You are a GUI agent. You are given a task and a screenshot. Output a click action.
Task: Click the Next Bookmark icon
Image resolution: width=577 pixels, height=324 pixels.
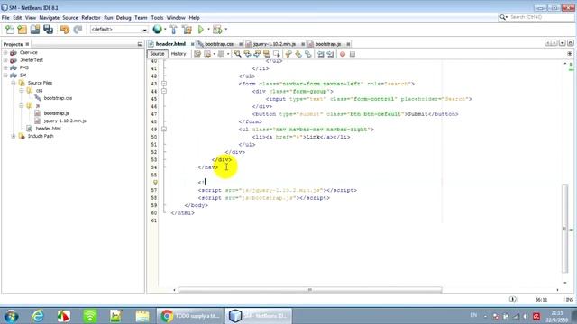click(298, 54)
